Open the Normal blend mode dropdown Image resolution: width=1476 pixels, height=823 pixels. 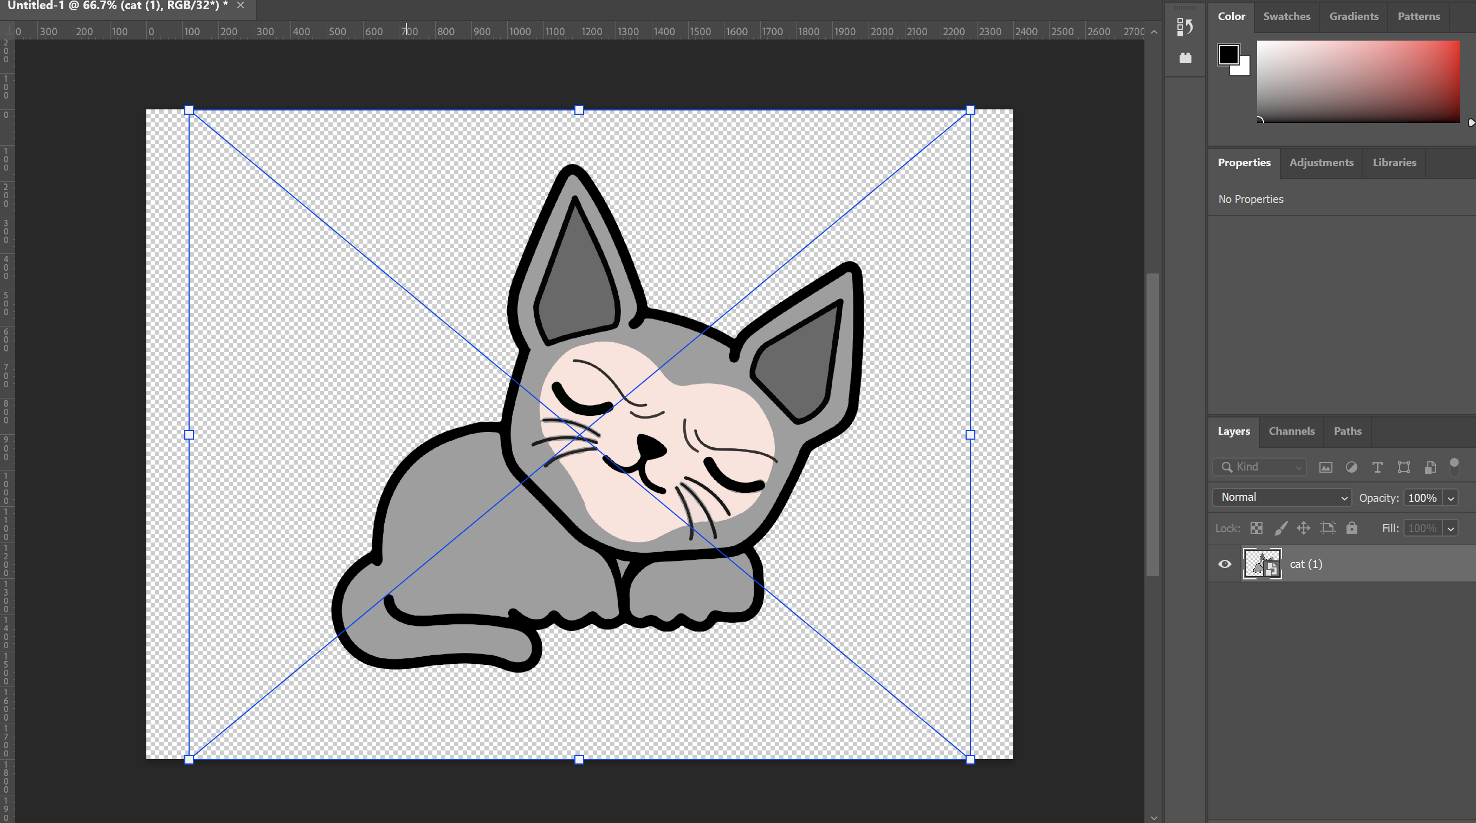[x=1281, y=497]
